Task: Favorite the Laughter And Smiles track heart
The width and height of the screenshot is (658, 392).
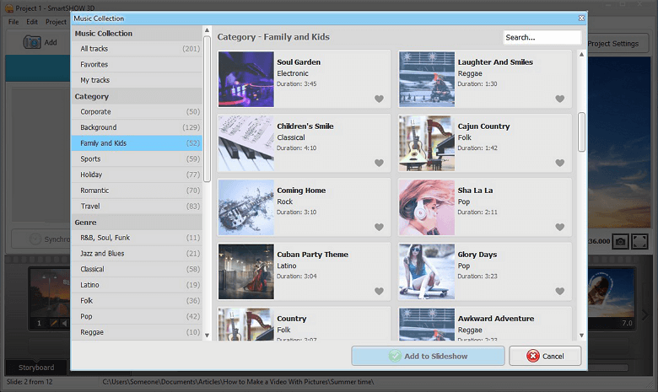Action: (x=560, y=99)
